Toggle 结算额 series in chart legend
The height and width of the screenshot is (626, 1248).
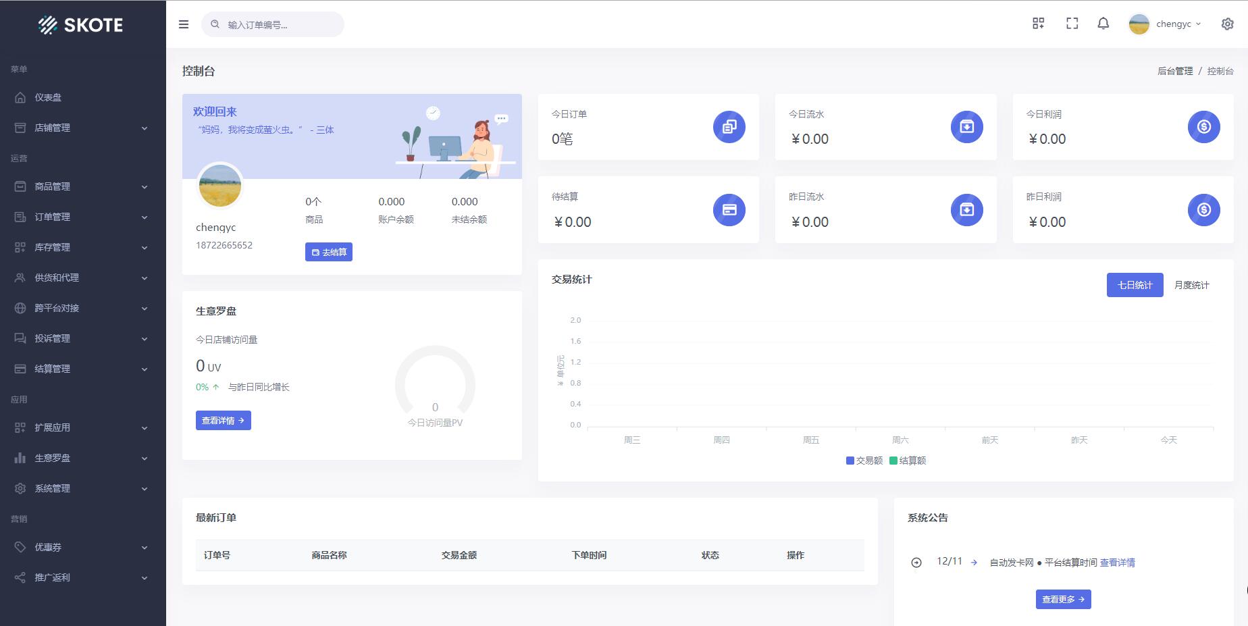(x=908, y=461)
